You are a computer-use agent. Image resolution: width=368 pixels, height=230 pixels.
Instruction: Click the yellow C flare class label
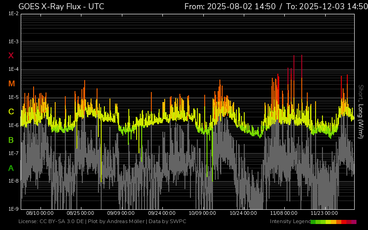[11, 112]
